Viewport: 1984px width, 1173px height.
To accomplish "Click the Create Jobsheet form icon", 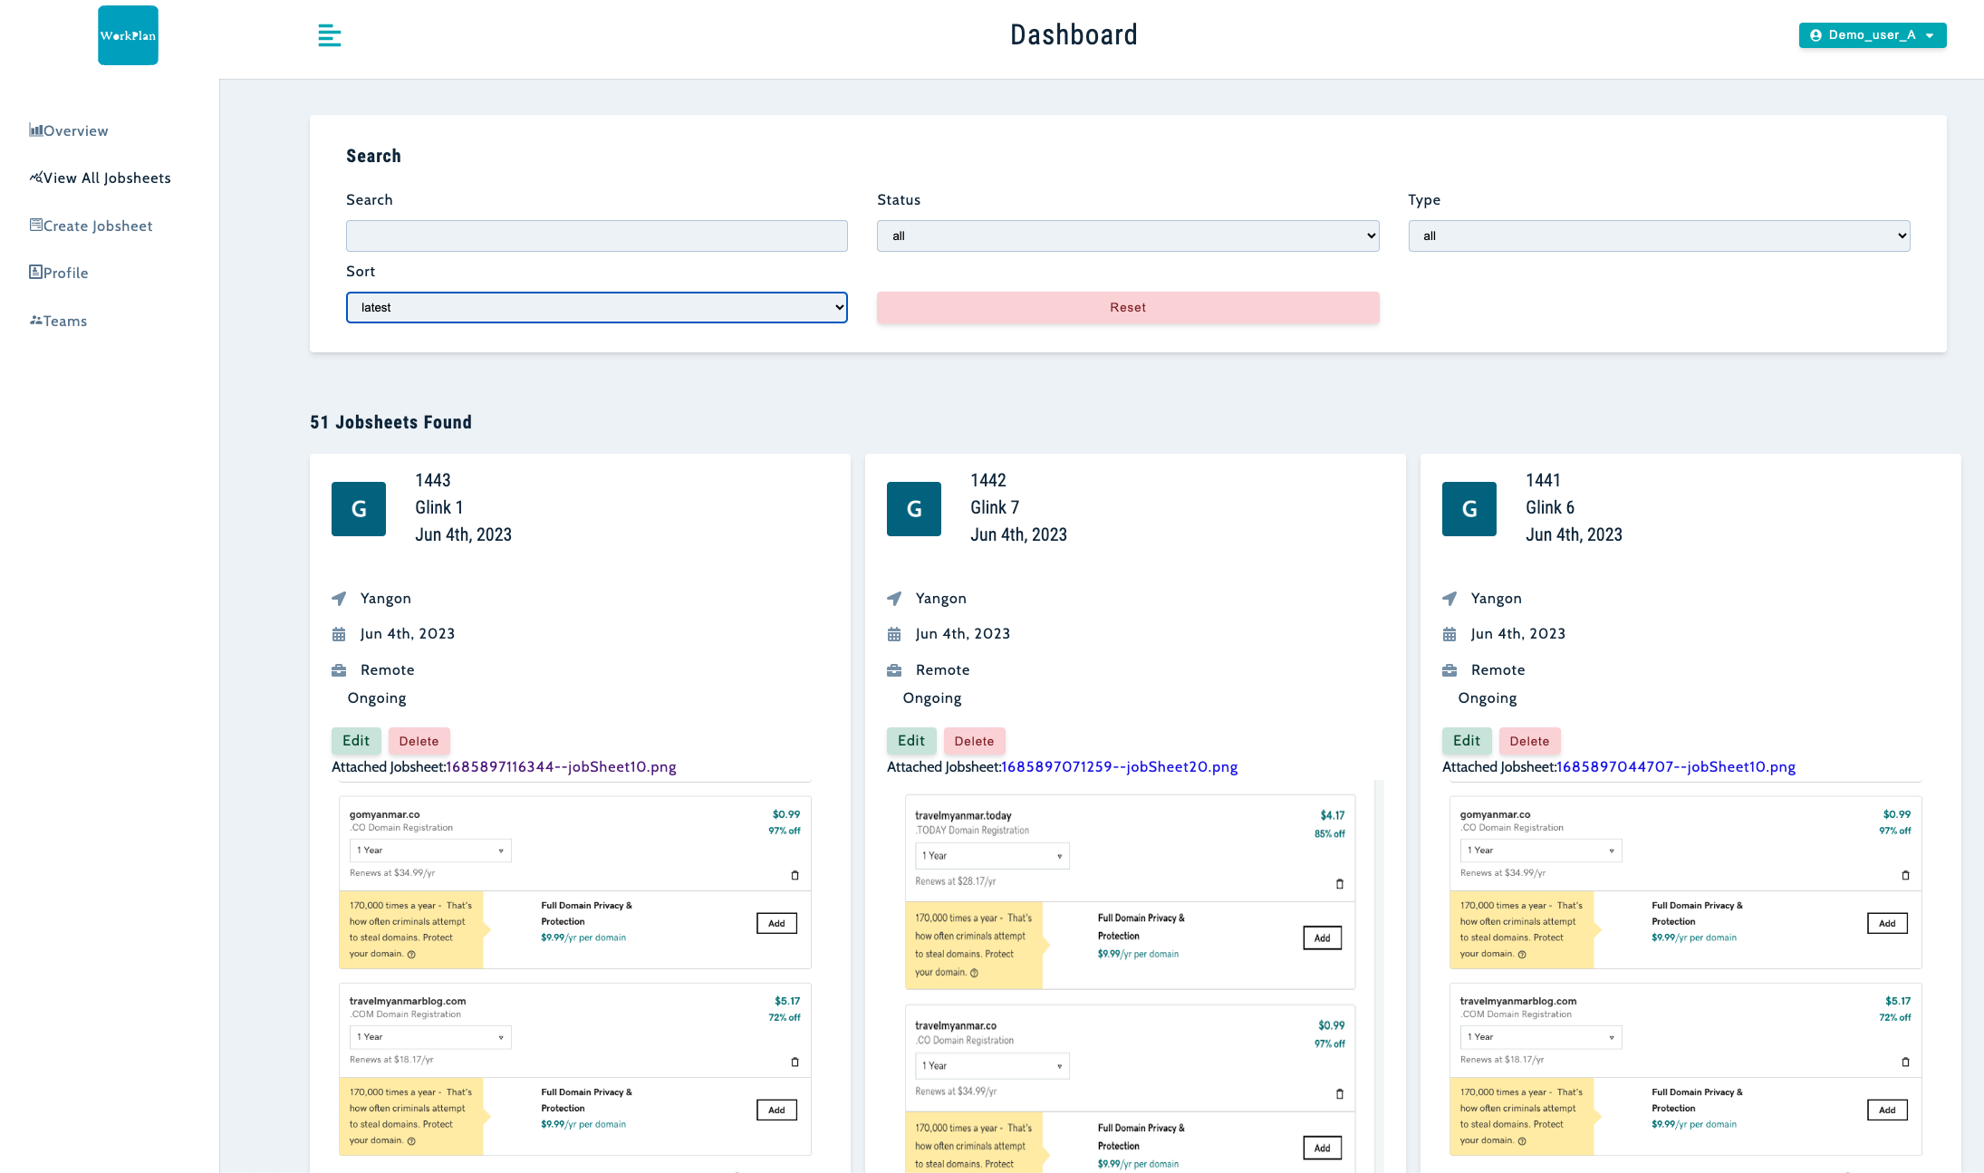I will tap(35, 225).
